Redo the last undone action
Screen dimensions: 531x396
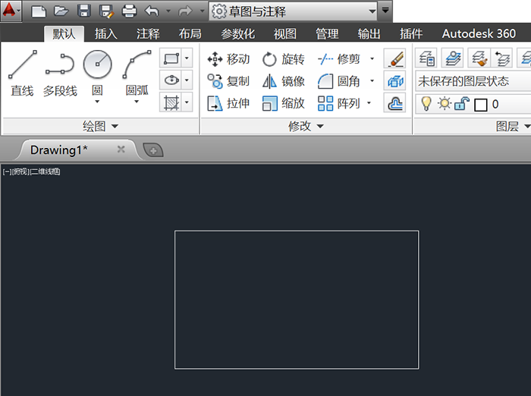185,11
